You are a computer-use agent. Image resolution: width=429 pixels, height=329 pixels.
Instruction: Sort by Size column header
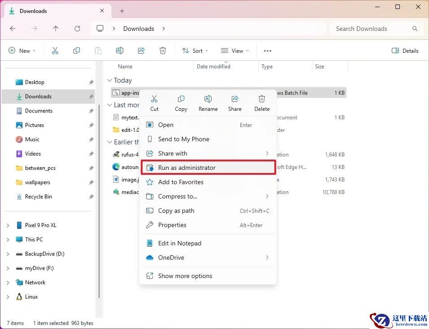tap(319, 67)
